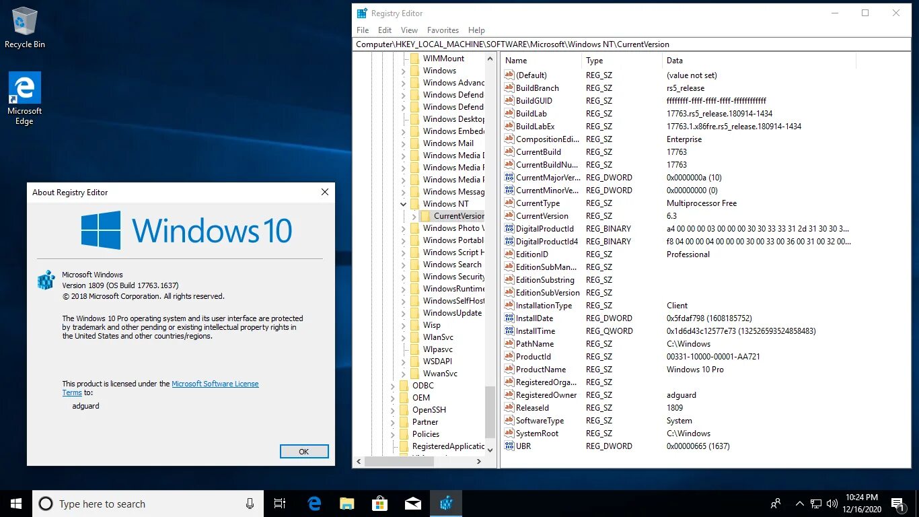Open the Recycle Bin desktop icon
Image resolution: width=919 pixels, height=517 pixels.
pyautogui.click(x=25, y=28)
